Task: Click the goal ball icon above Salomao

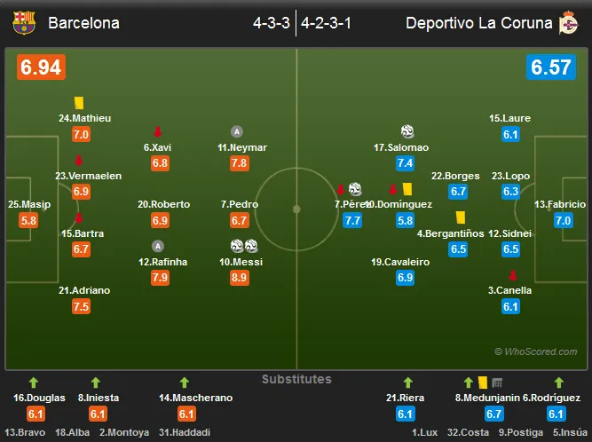Action: 407,131
